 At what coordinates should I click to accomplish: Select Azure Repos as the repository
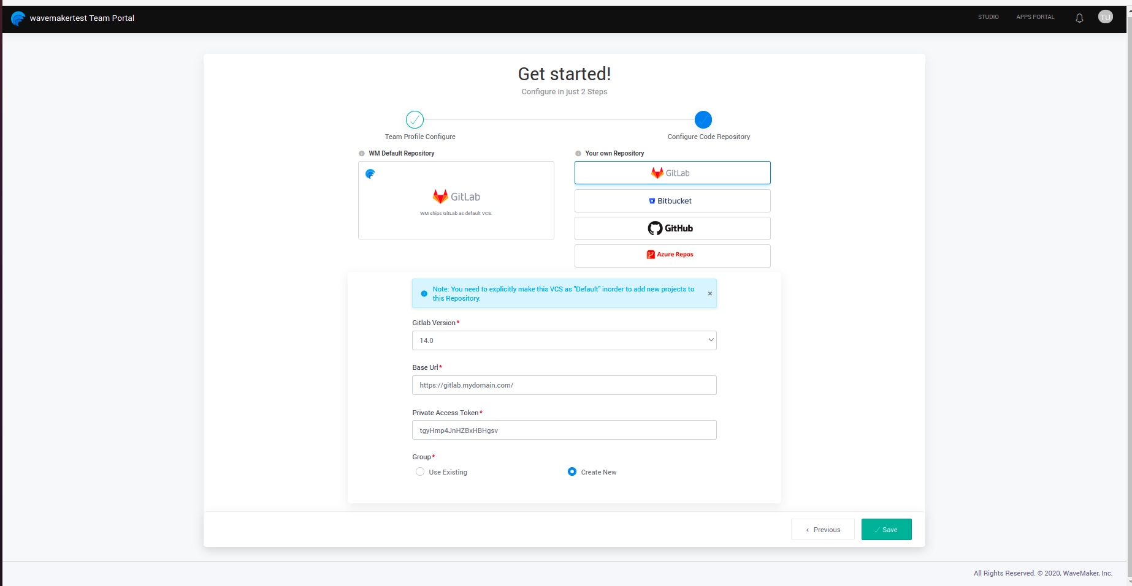coord(672,255)
